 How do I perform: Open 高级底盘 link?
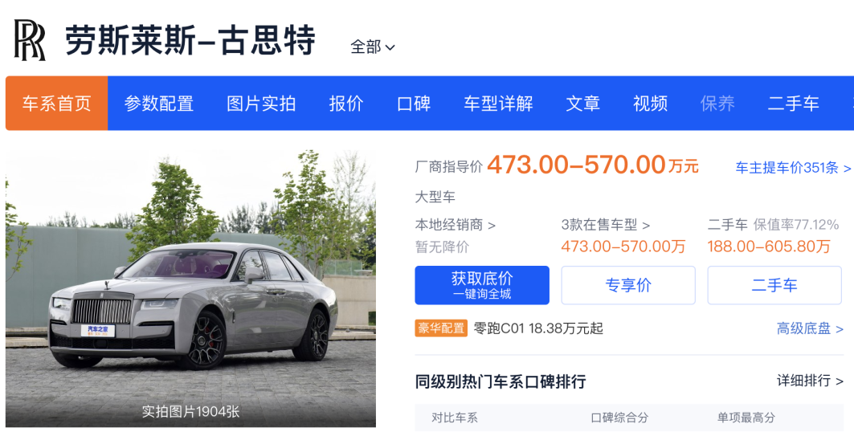pos(810,328)
